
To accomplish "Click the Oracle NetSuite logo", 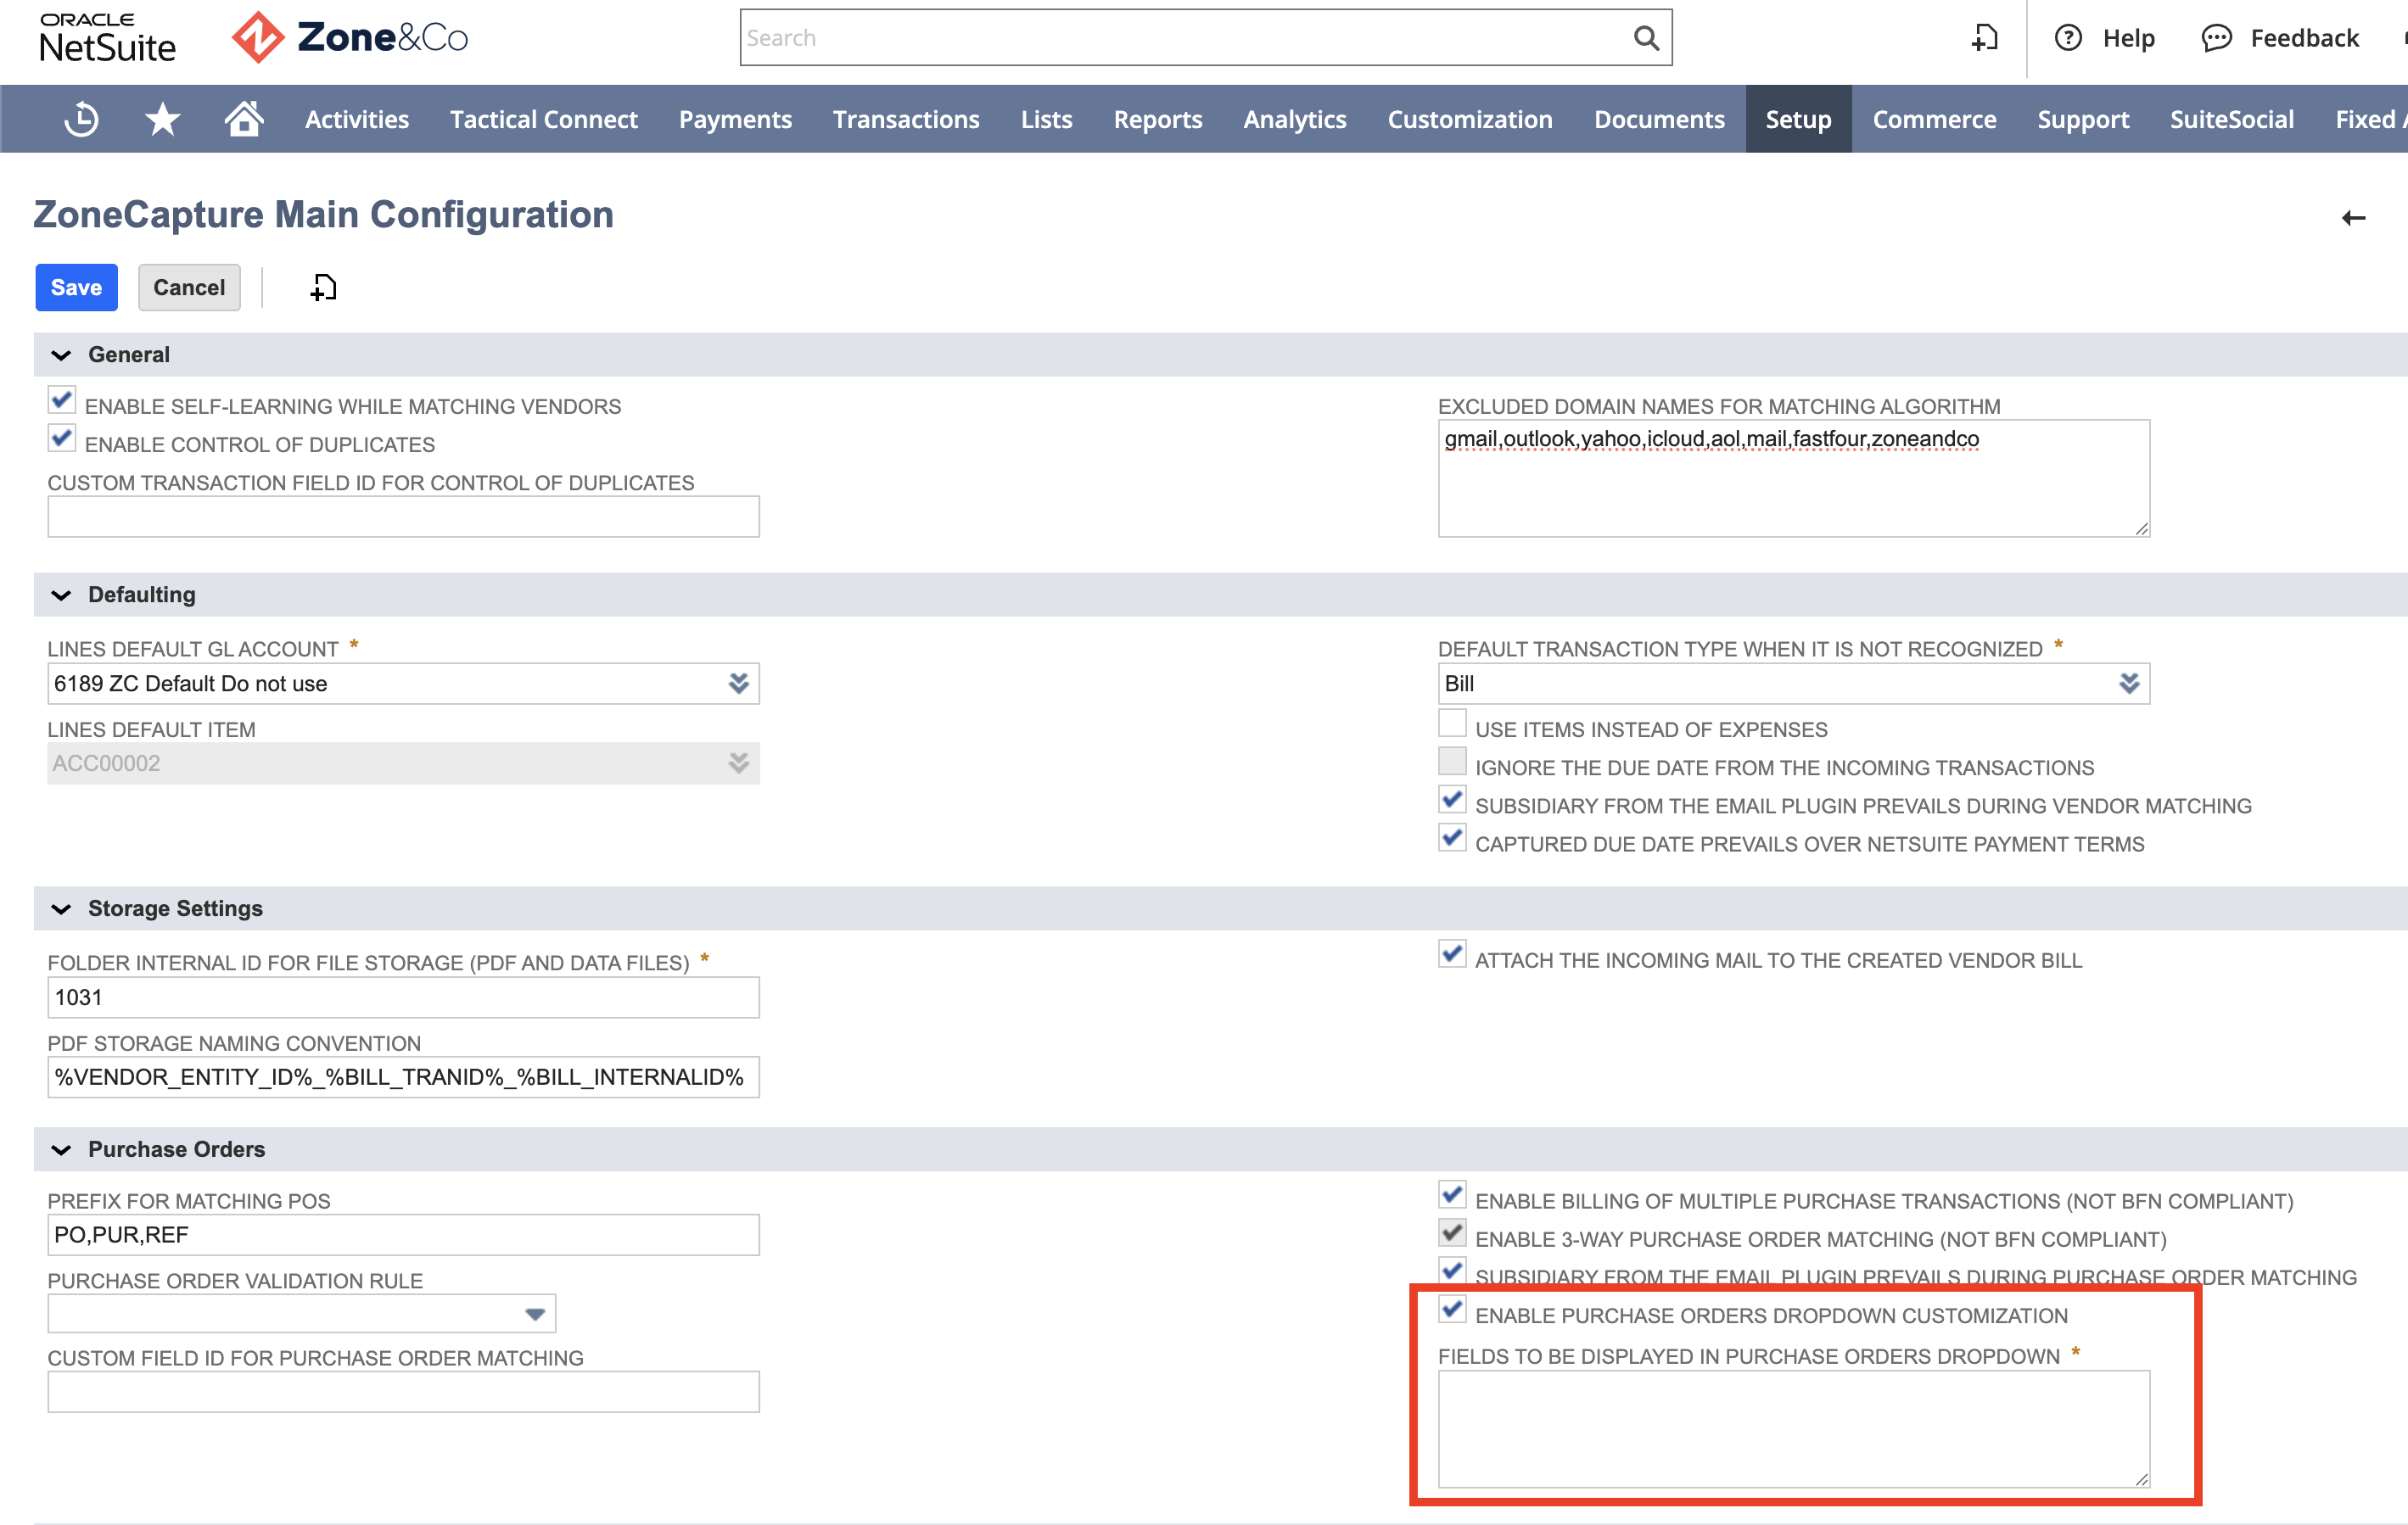I will click(107, 38).
